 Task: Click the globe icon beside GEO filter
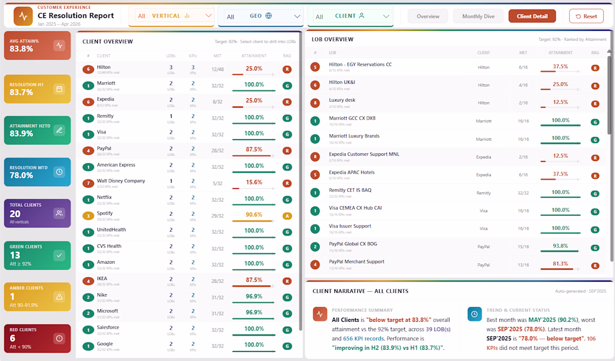click(269, 16)
